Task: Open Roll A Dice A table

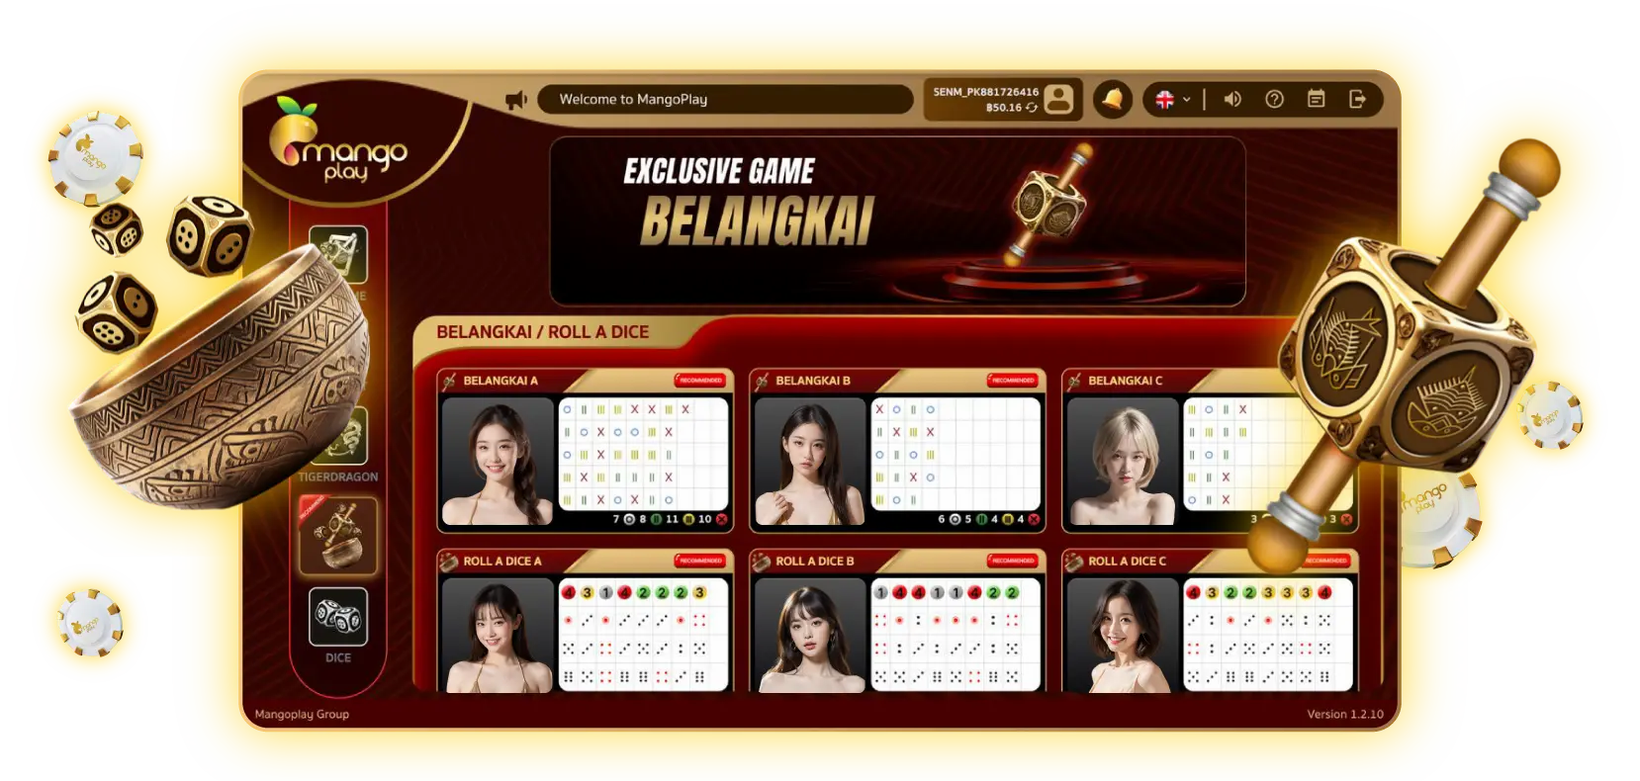Action: 586,621
